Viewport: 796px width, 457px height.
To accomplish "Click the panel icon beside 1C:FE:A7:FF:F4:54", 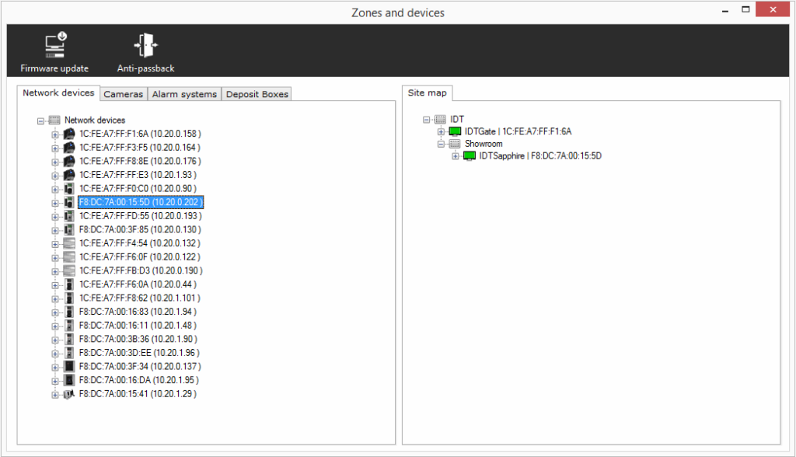I will pyautogui.click(x=69, y=243).
